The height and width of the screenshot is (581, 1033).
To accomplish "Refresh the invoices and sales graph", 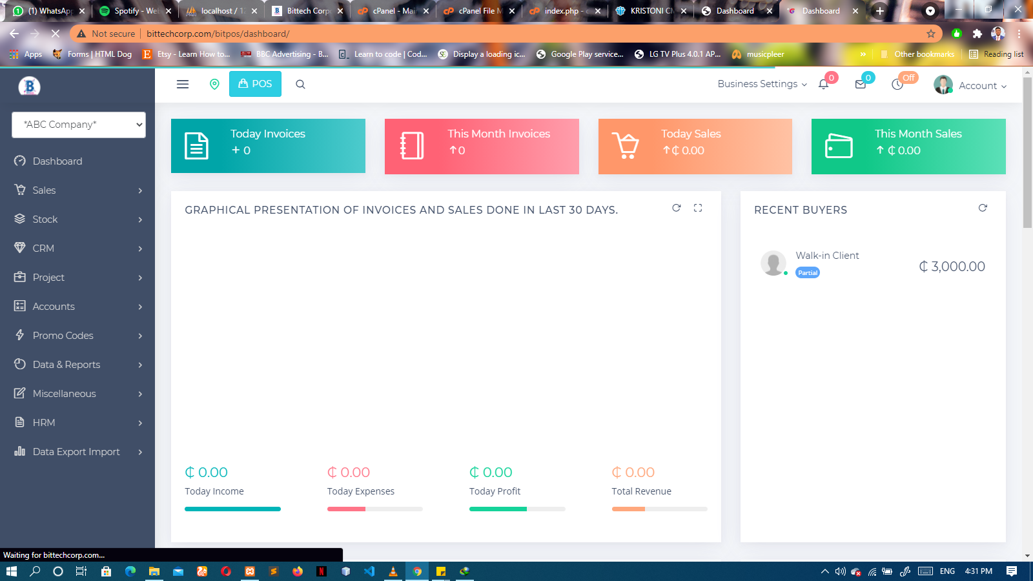I will [x=676, y=208].
